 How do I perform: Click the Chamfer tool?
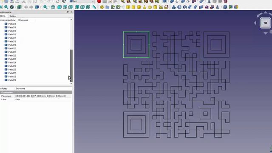click(195, 7)
